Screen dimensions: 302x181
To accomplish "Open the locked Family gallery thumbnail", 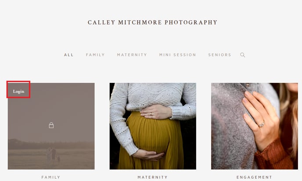I will point(51,126).
